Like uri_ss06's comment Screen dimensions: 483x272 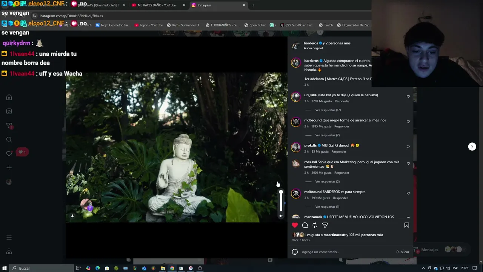tap(408, 96)
